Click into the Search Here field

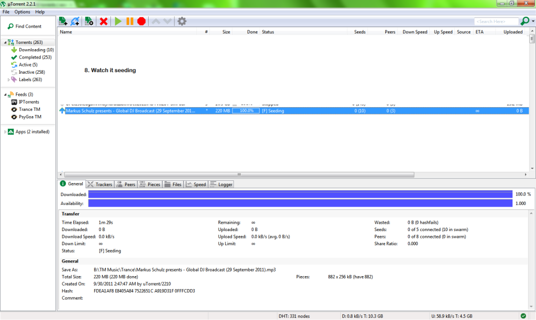coord(496,21)
